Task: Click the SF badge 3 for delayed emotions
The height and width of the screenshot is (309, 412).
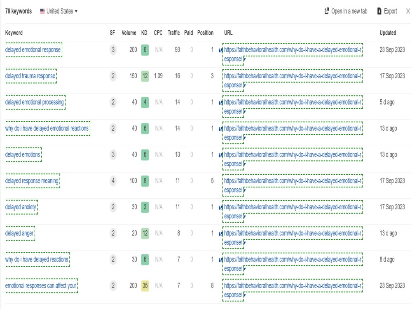Action: [x=113, y=154]
